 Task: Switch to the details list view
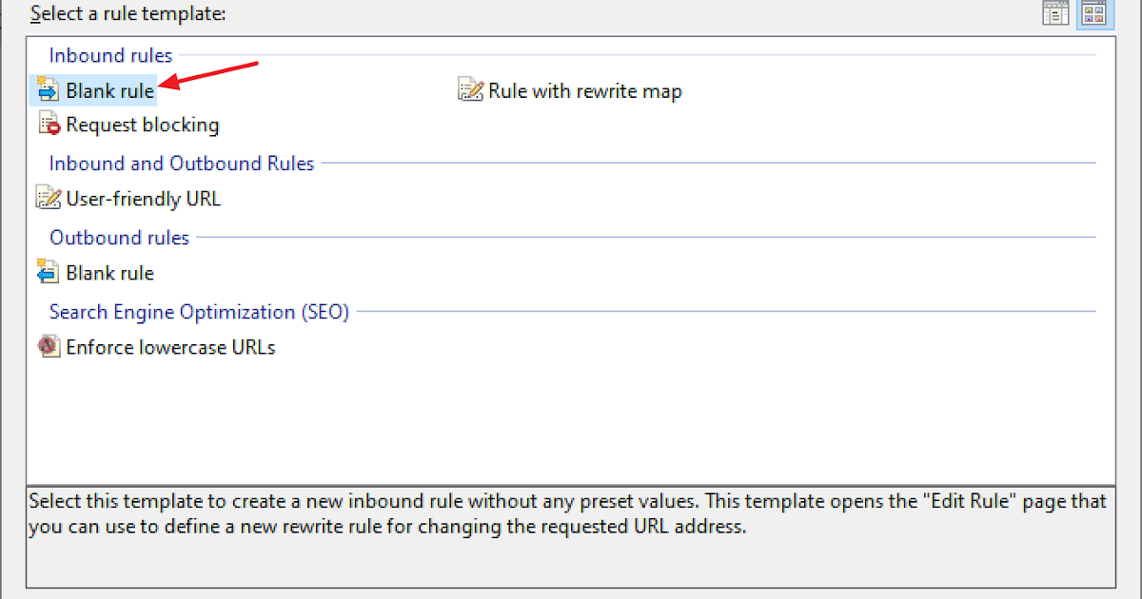(1055, 13)
